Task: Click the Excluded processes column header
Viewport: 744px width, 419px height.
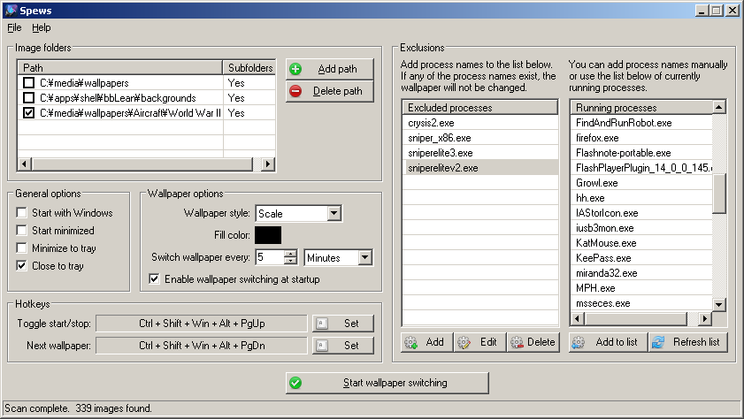Action: click(480, 108)
